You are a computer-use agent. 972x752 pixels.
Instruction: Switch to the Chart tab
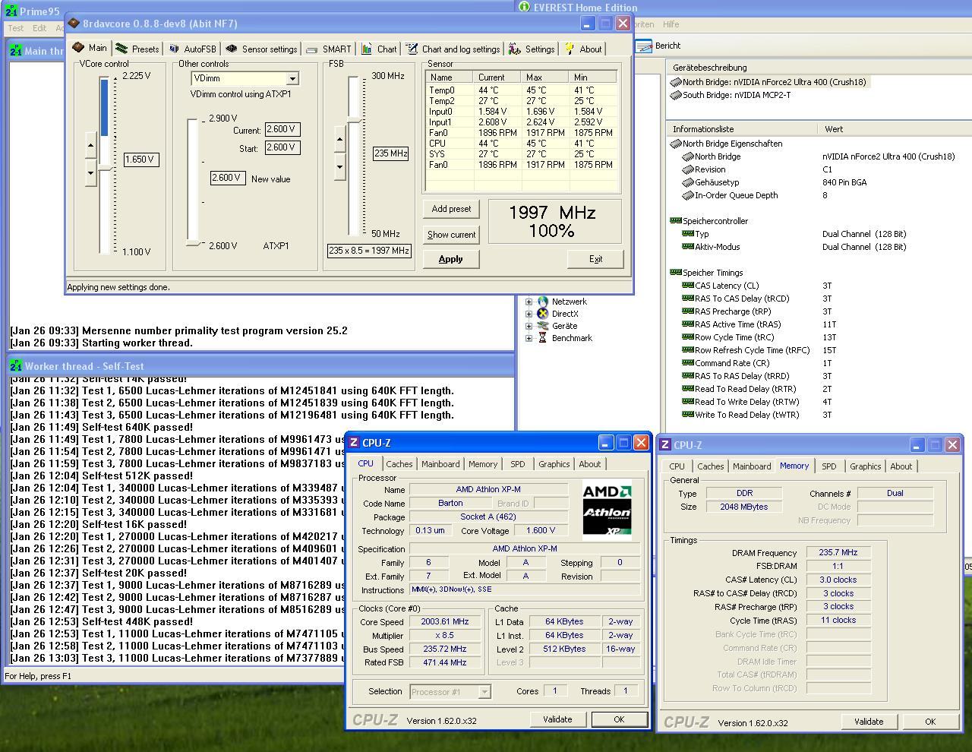379,49
